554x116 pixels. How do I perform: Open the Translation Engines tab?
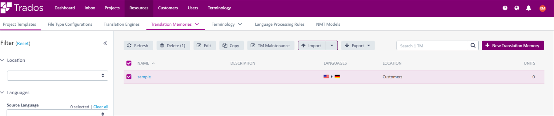click(x=122, y=24)
